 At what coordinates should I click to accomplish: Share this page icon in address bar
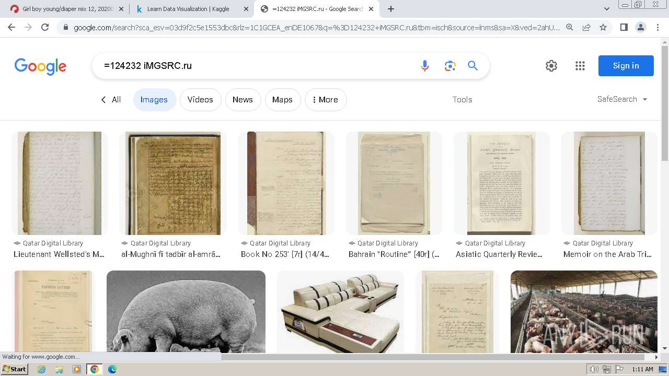tap(586, 27)
